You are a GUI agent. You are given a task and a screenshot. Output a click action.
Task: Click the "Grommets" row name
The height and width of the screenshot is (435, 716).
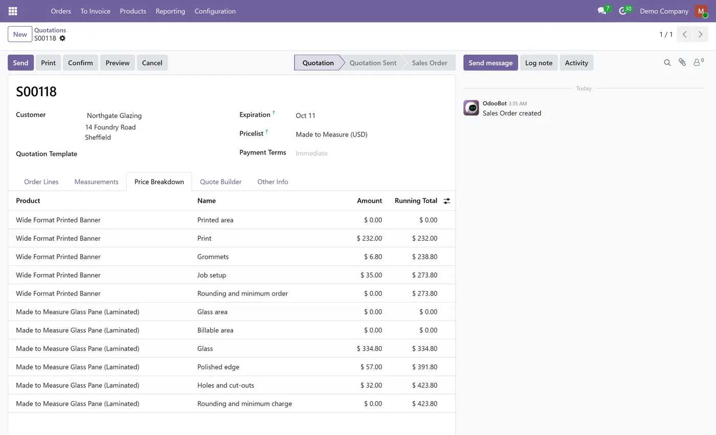[x=213, y=257]
